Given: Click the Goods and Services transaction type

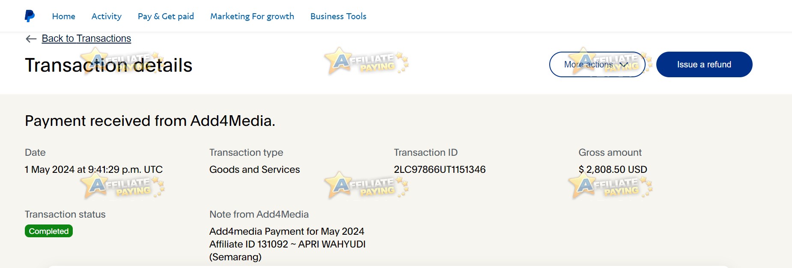Looking at the screenshot, I should point(255,169).
